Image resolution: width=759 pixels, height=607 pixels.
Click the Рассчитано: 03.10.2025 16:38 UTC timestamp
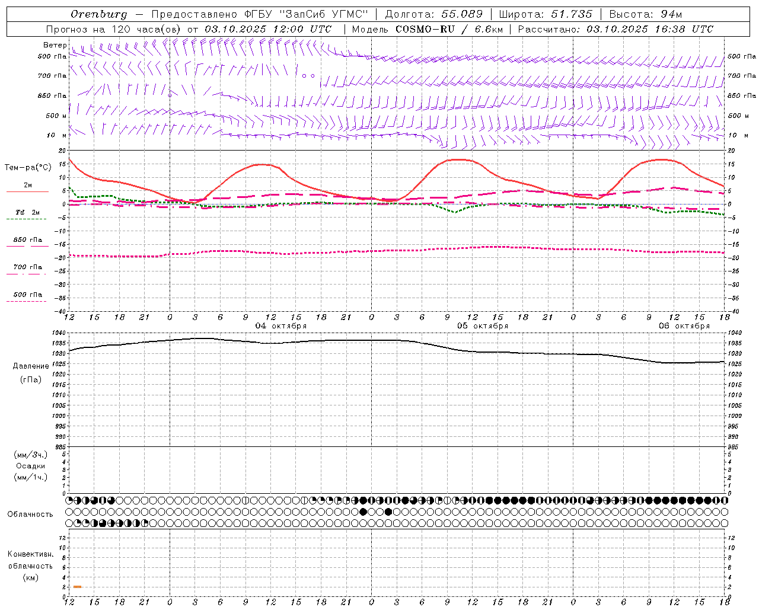coord(616,29)
